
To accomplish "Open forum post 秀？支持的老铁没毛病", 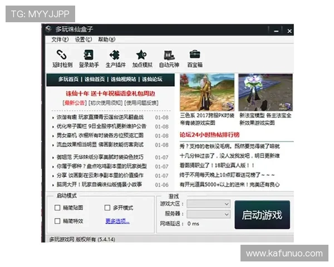I will point(229,146).
